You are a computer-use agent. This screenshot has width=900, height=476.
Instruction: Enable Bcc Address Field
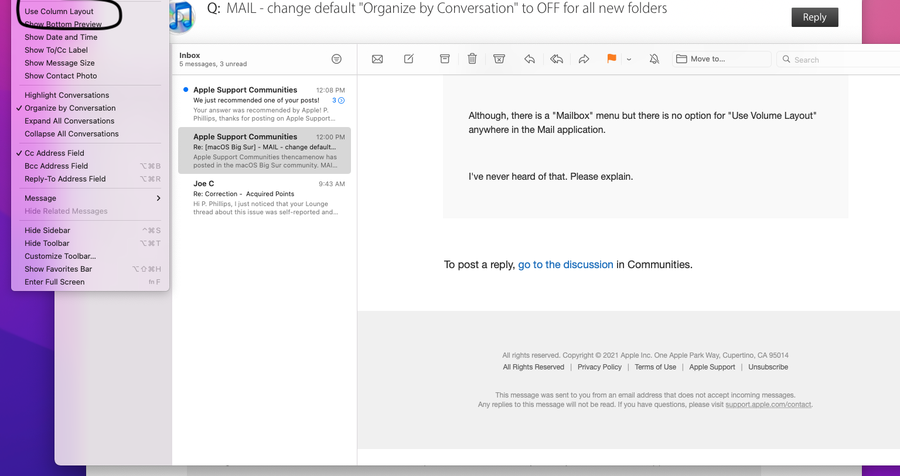pos(56,166)
